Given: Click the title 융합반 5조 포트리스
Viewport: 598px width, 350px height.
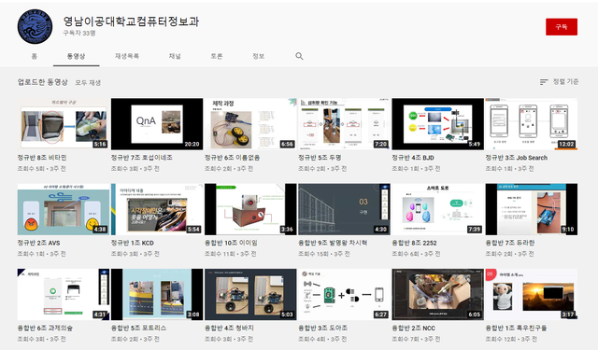Looking at the screenshot, I should click(138, 328).
